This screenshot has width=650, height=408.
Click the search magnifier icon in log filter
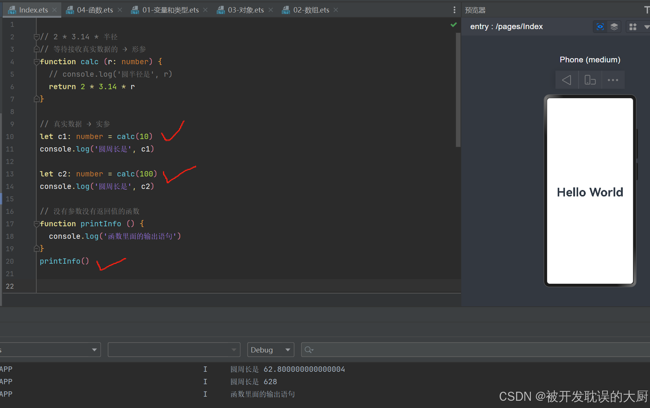pyautogui.click(x=309, y=350)
